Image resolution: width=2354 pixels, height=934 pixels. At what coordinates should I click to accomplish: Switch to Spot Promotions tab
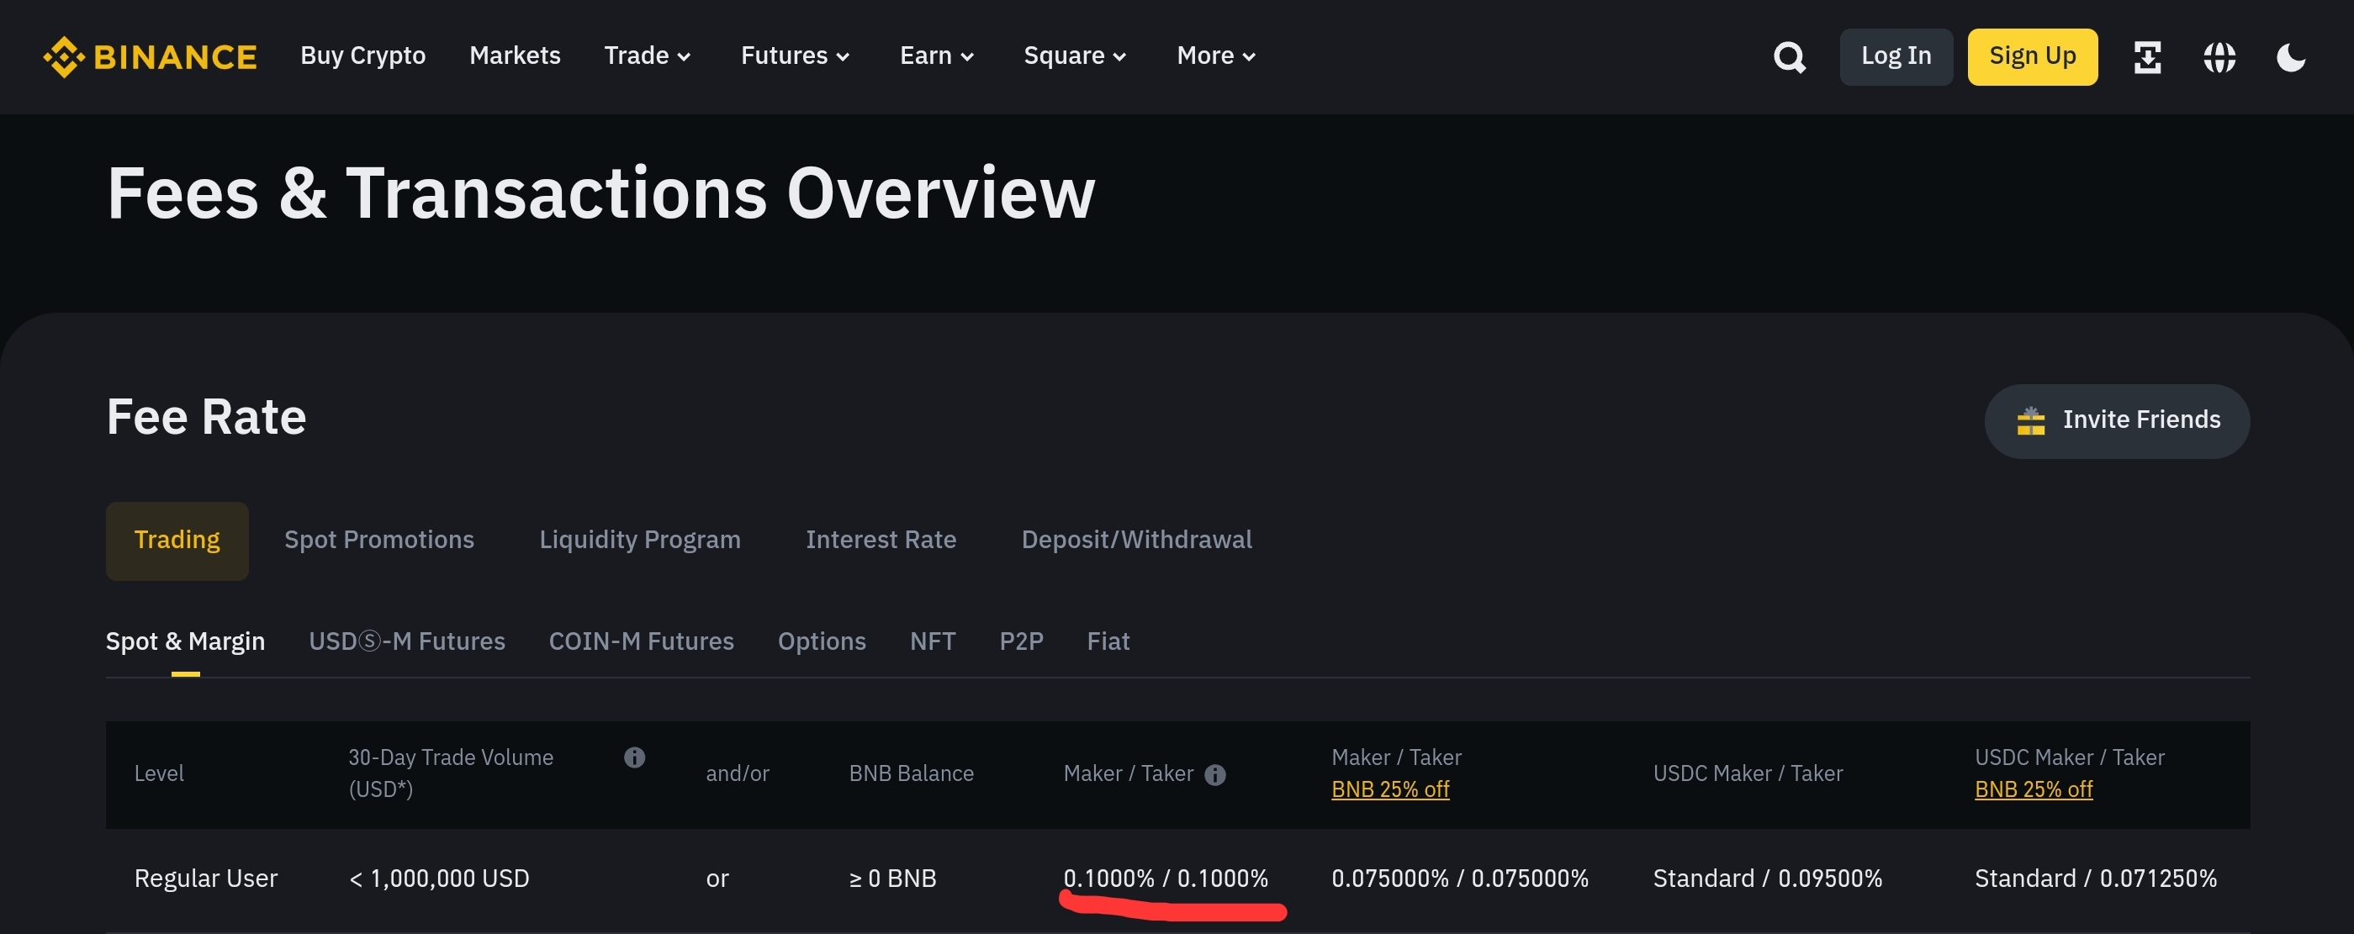point(379,539)
